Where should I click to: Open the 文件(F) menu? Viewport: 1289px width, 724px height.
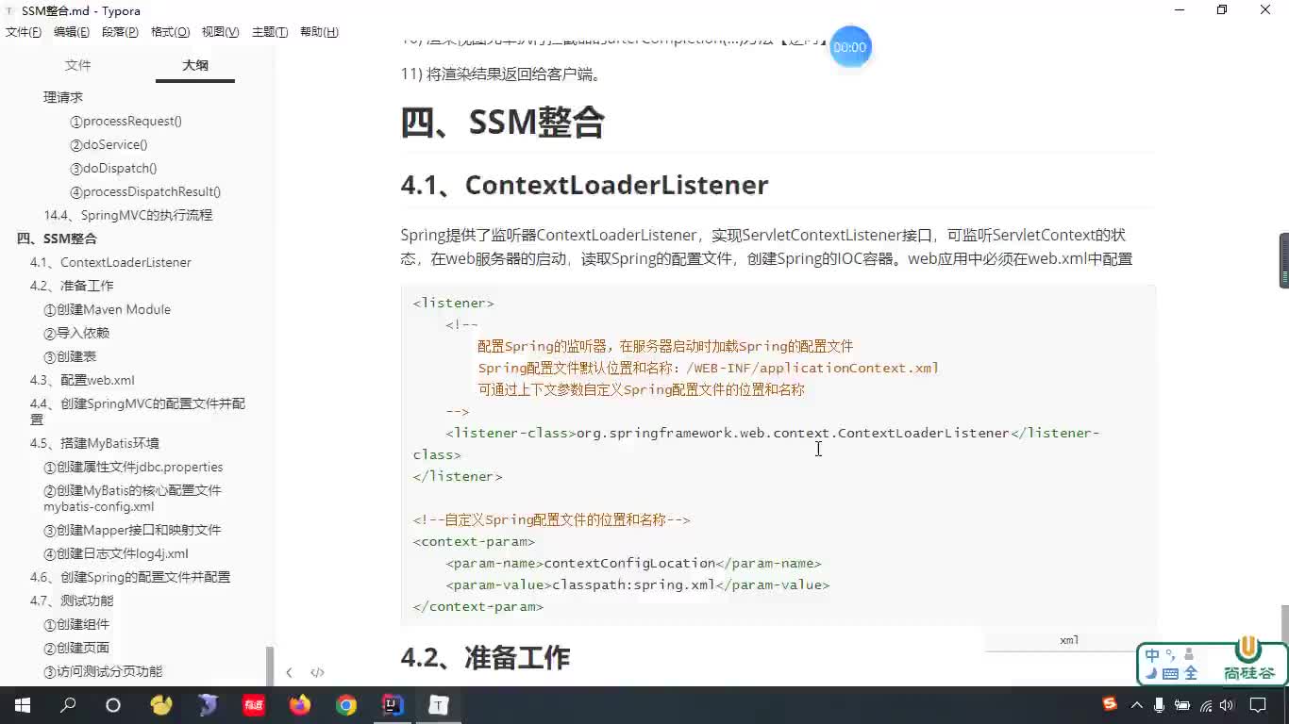24,32
